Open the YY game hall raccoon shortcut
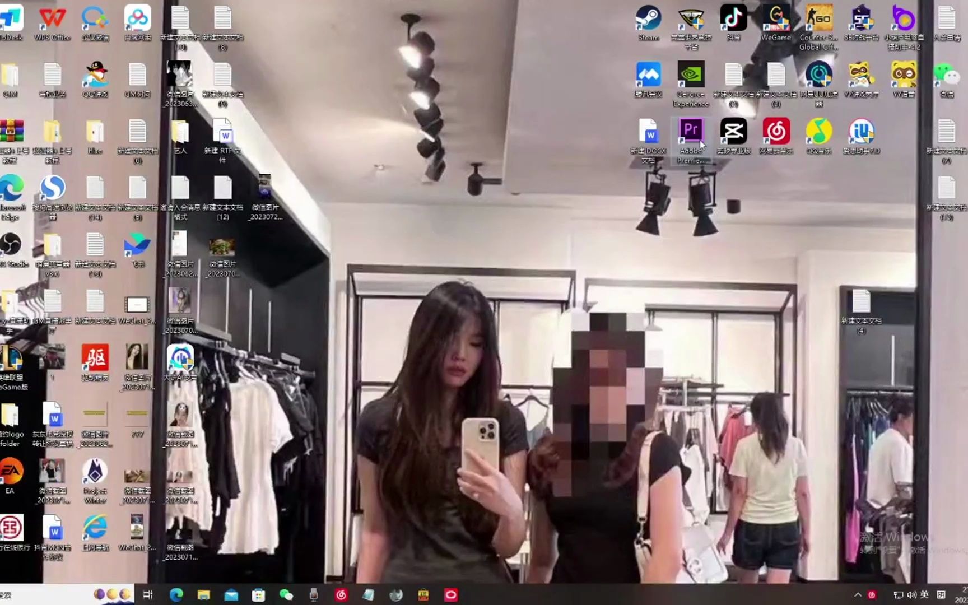Viewport: 968px width, 605px height. click(861, 80)
